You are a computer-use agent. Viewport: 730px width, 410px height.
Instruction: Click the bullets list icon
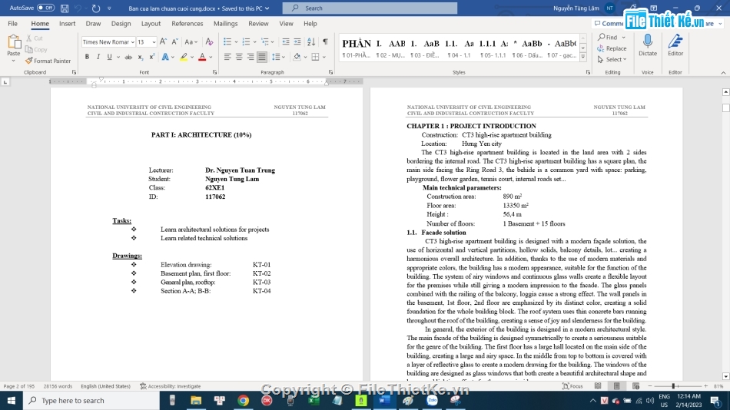227,42
